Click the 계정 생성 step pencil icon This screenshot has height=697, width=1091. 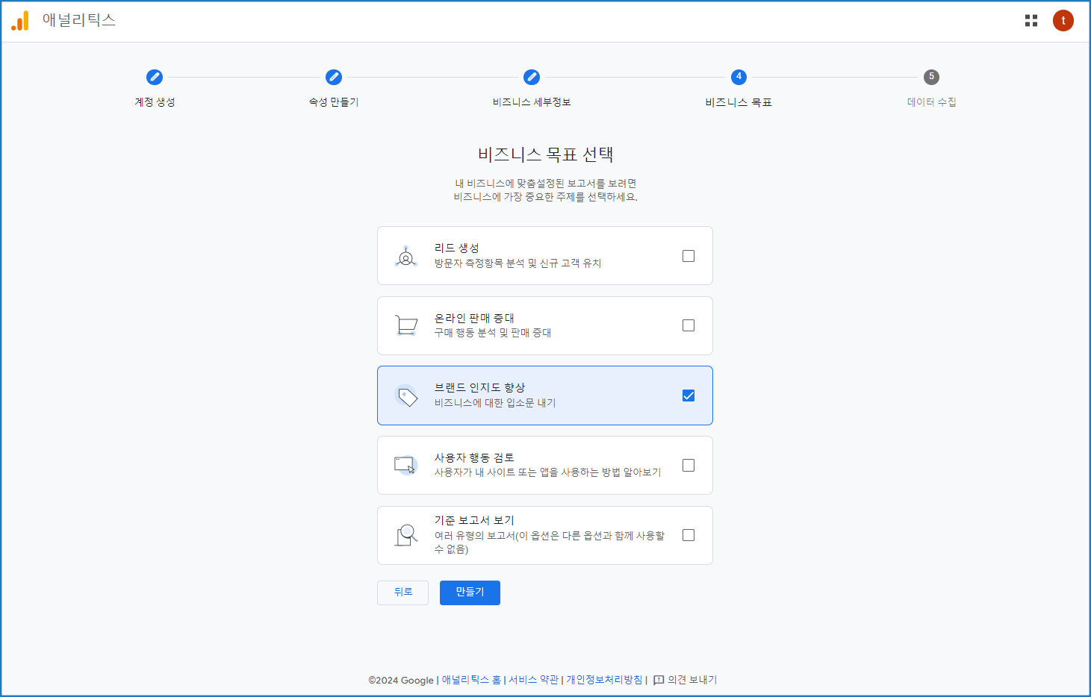pyautogui.click(x=155, y=77)
